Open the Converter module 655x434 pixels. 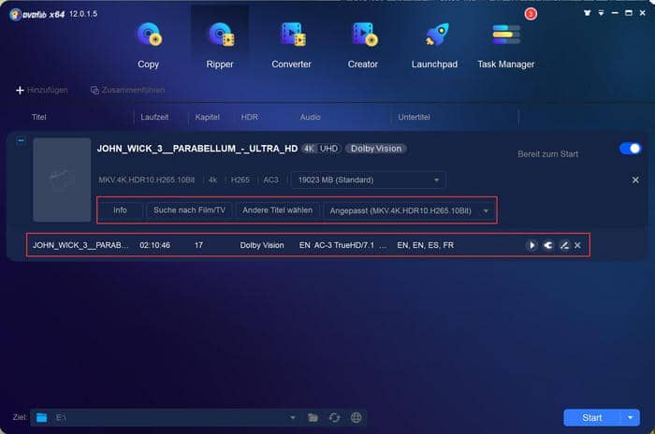click(291, 46)
